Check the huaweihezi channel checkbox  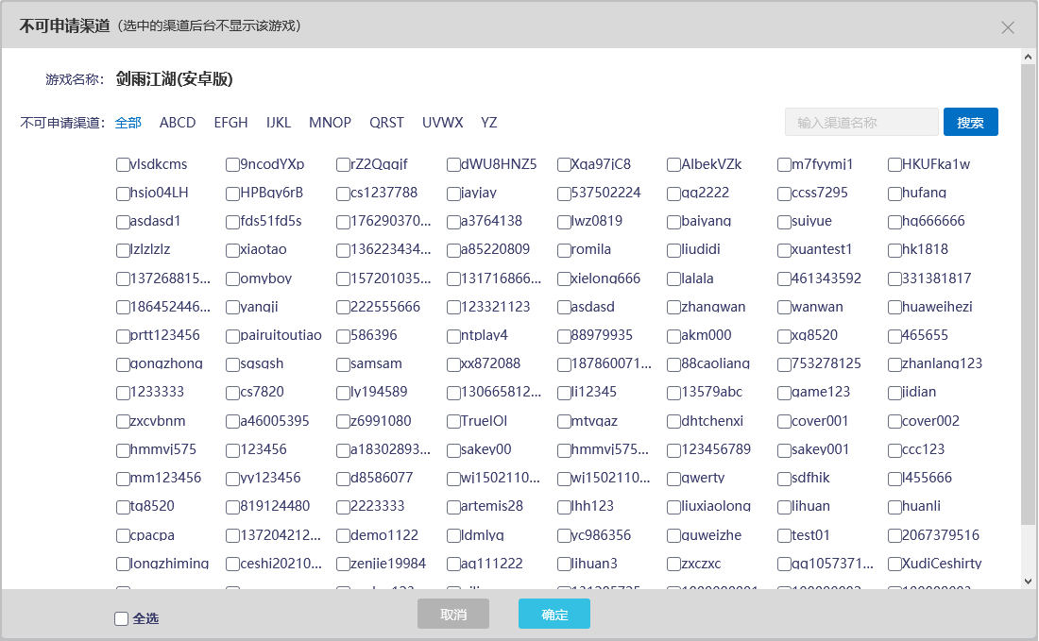894,307
